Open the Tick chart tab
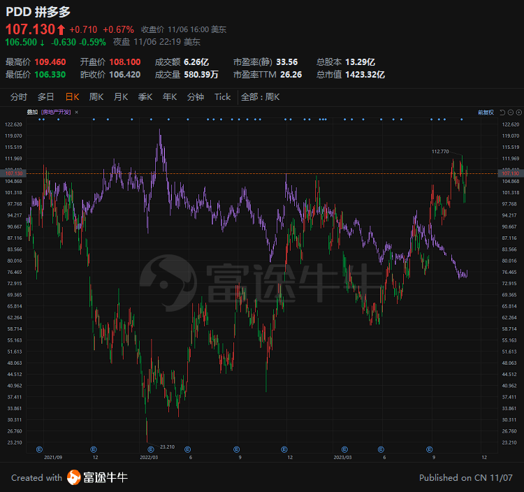The image size is (524, 492). point(223,97)
